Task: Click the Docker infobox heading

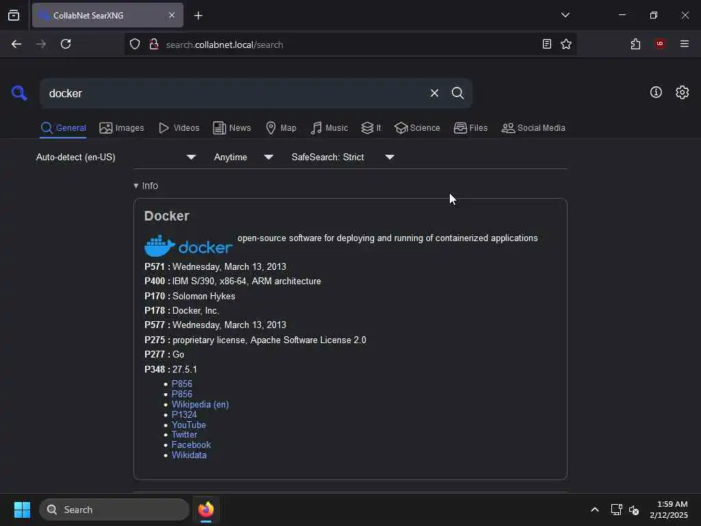Action: point(167,216)
